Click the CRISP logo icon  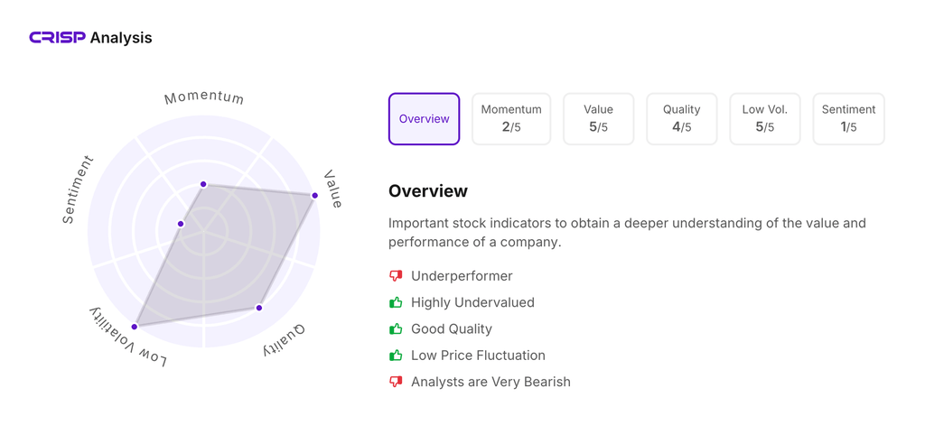(57, 38)
